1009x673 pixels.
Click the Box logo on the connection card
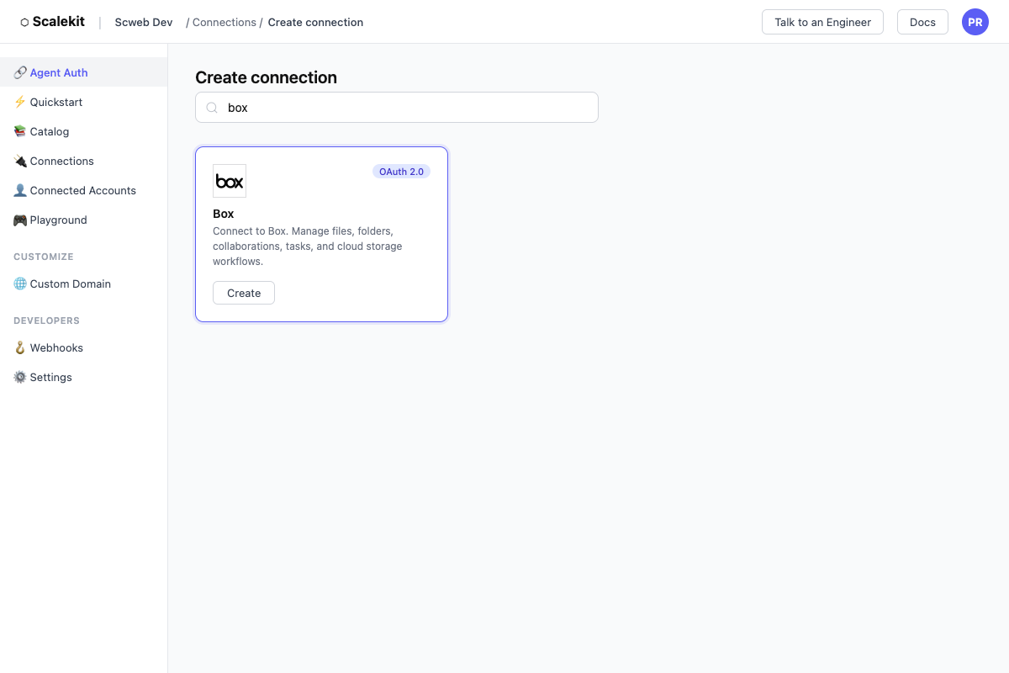[229, 180]
